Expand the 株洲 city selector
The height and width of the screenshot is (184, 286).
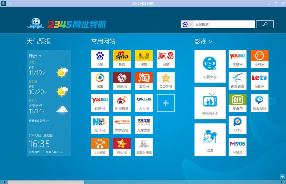point(35,56)
